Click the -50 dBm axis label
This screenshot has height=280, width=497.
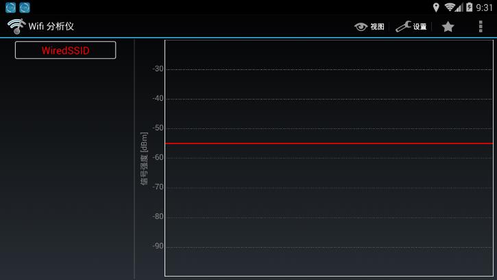tap(158, 128)
